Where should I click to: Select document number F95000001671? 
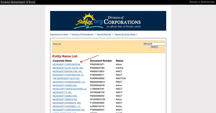(97, 64)
